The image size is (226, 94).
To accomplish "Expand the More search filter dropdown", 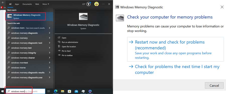I will [46, 4].
